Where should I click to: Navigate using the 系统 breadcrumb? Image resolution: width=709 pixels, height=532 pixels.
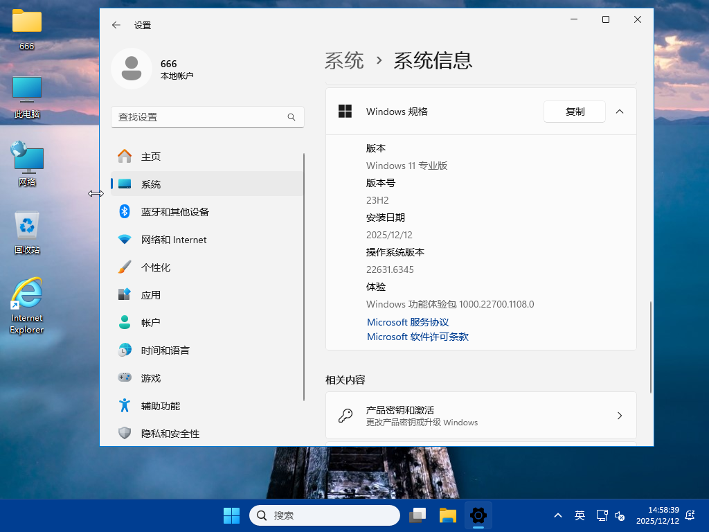pos(343,61)
